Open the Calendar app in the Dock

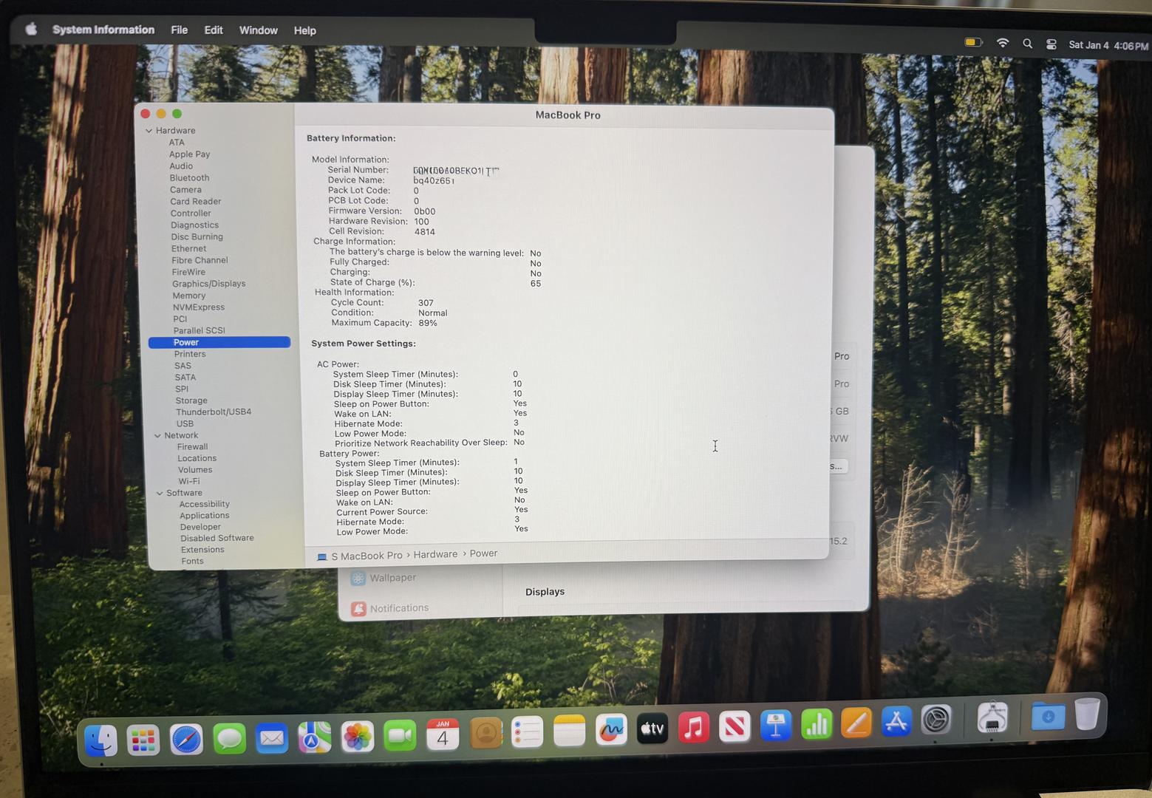(443, 734)
